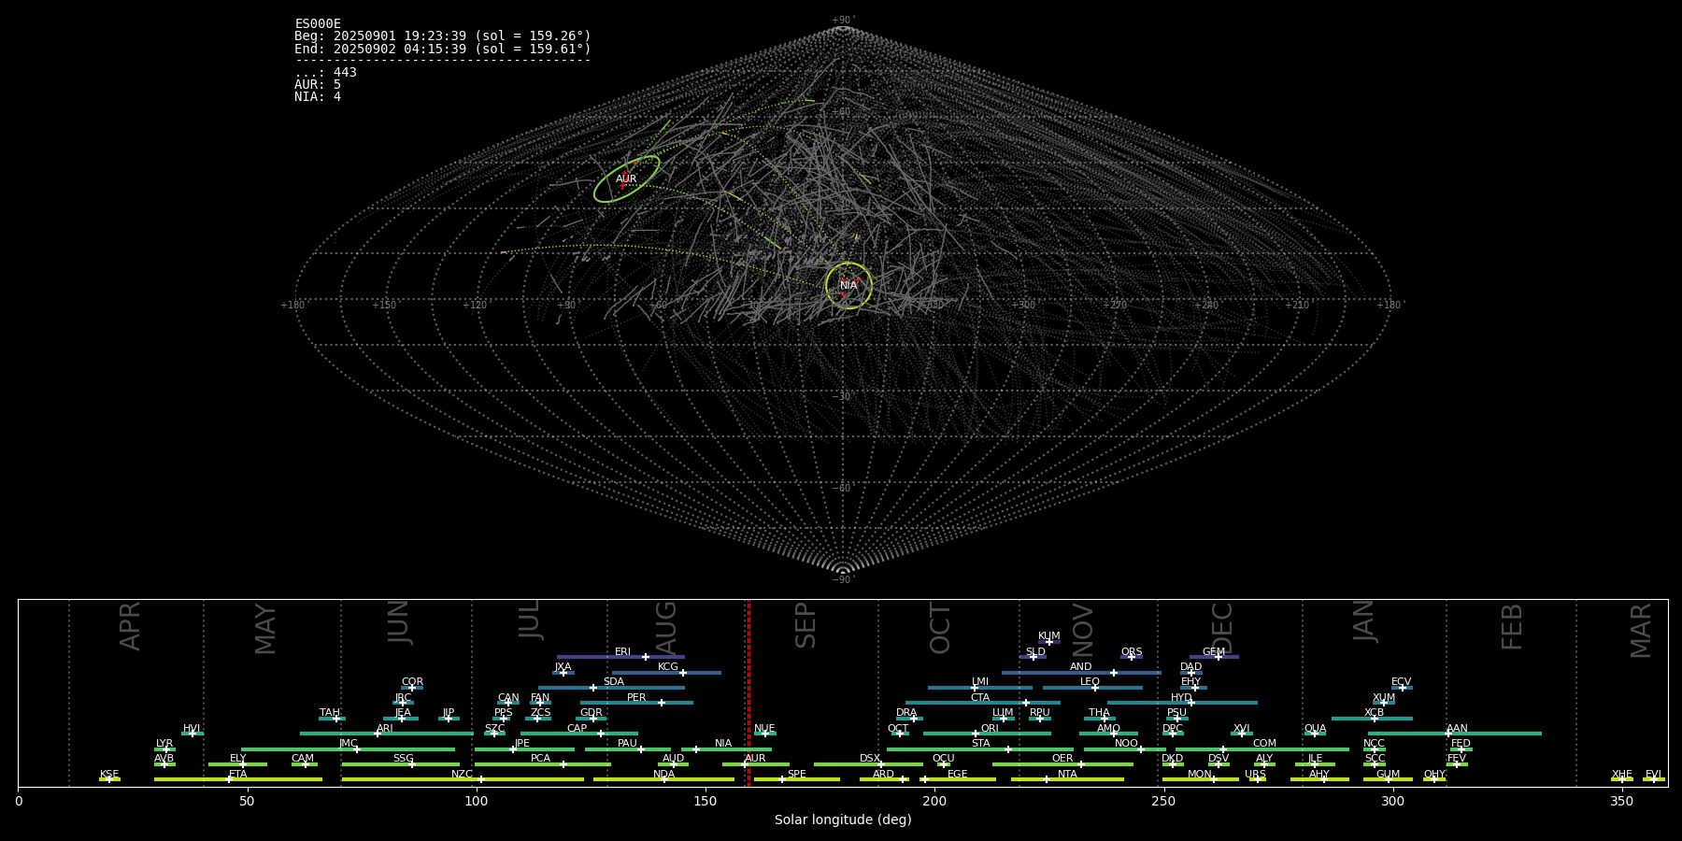Click the STA shower label

[980, 744]
